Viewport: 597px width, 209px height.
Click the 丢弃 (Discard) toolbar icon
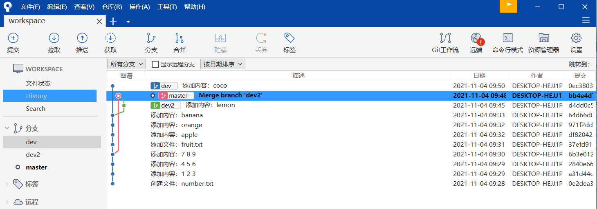point(261,38)
